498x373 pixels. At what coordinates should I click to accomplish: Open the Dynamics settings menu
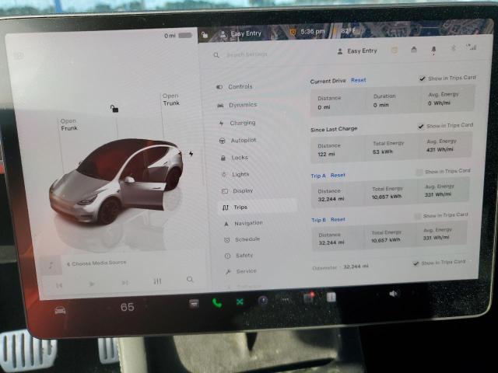237,105
